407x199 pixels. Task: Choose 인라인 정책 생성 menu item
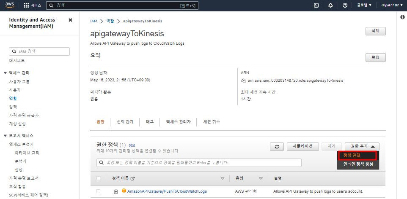click(358, 164)
